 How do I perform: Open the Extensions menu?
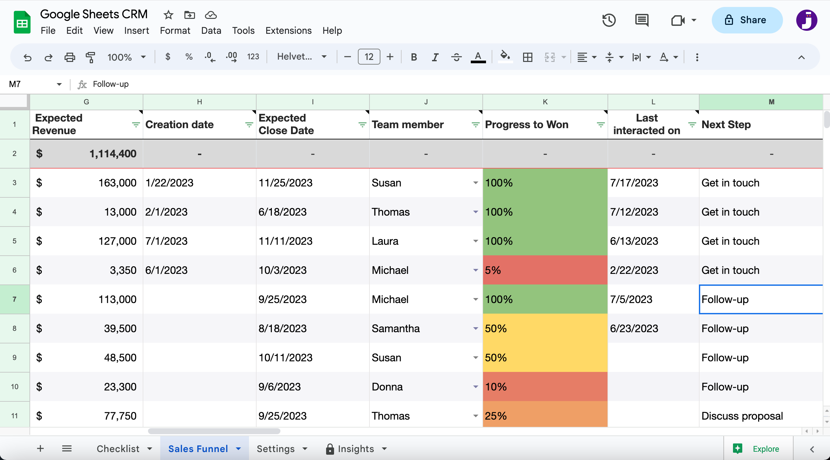point(288,30)
